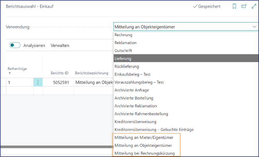This screenshot has height=157, width=259.
Task: Click the Berichts-ID column header
Action: pyautogui.click(x=60, y=73)
